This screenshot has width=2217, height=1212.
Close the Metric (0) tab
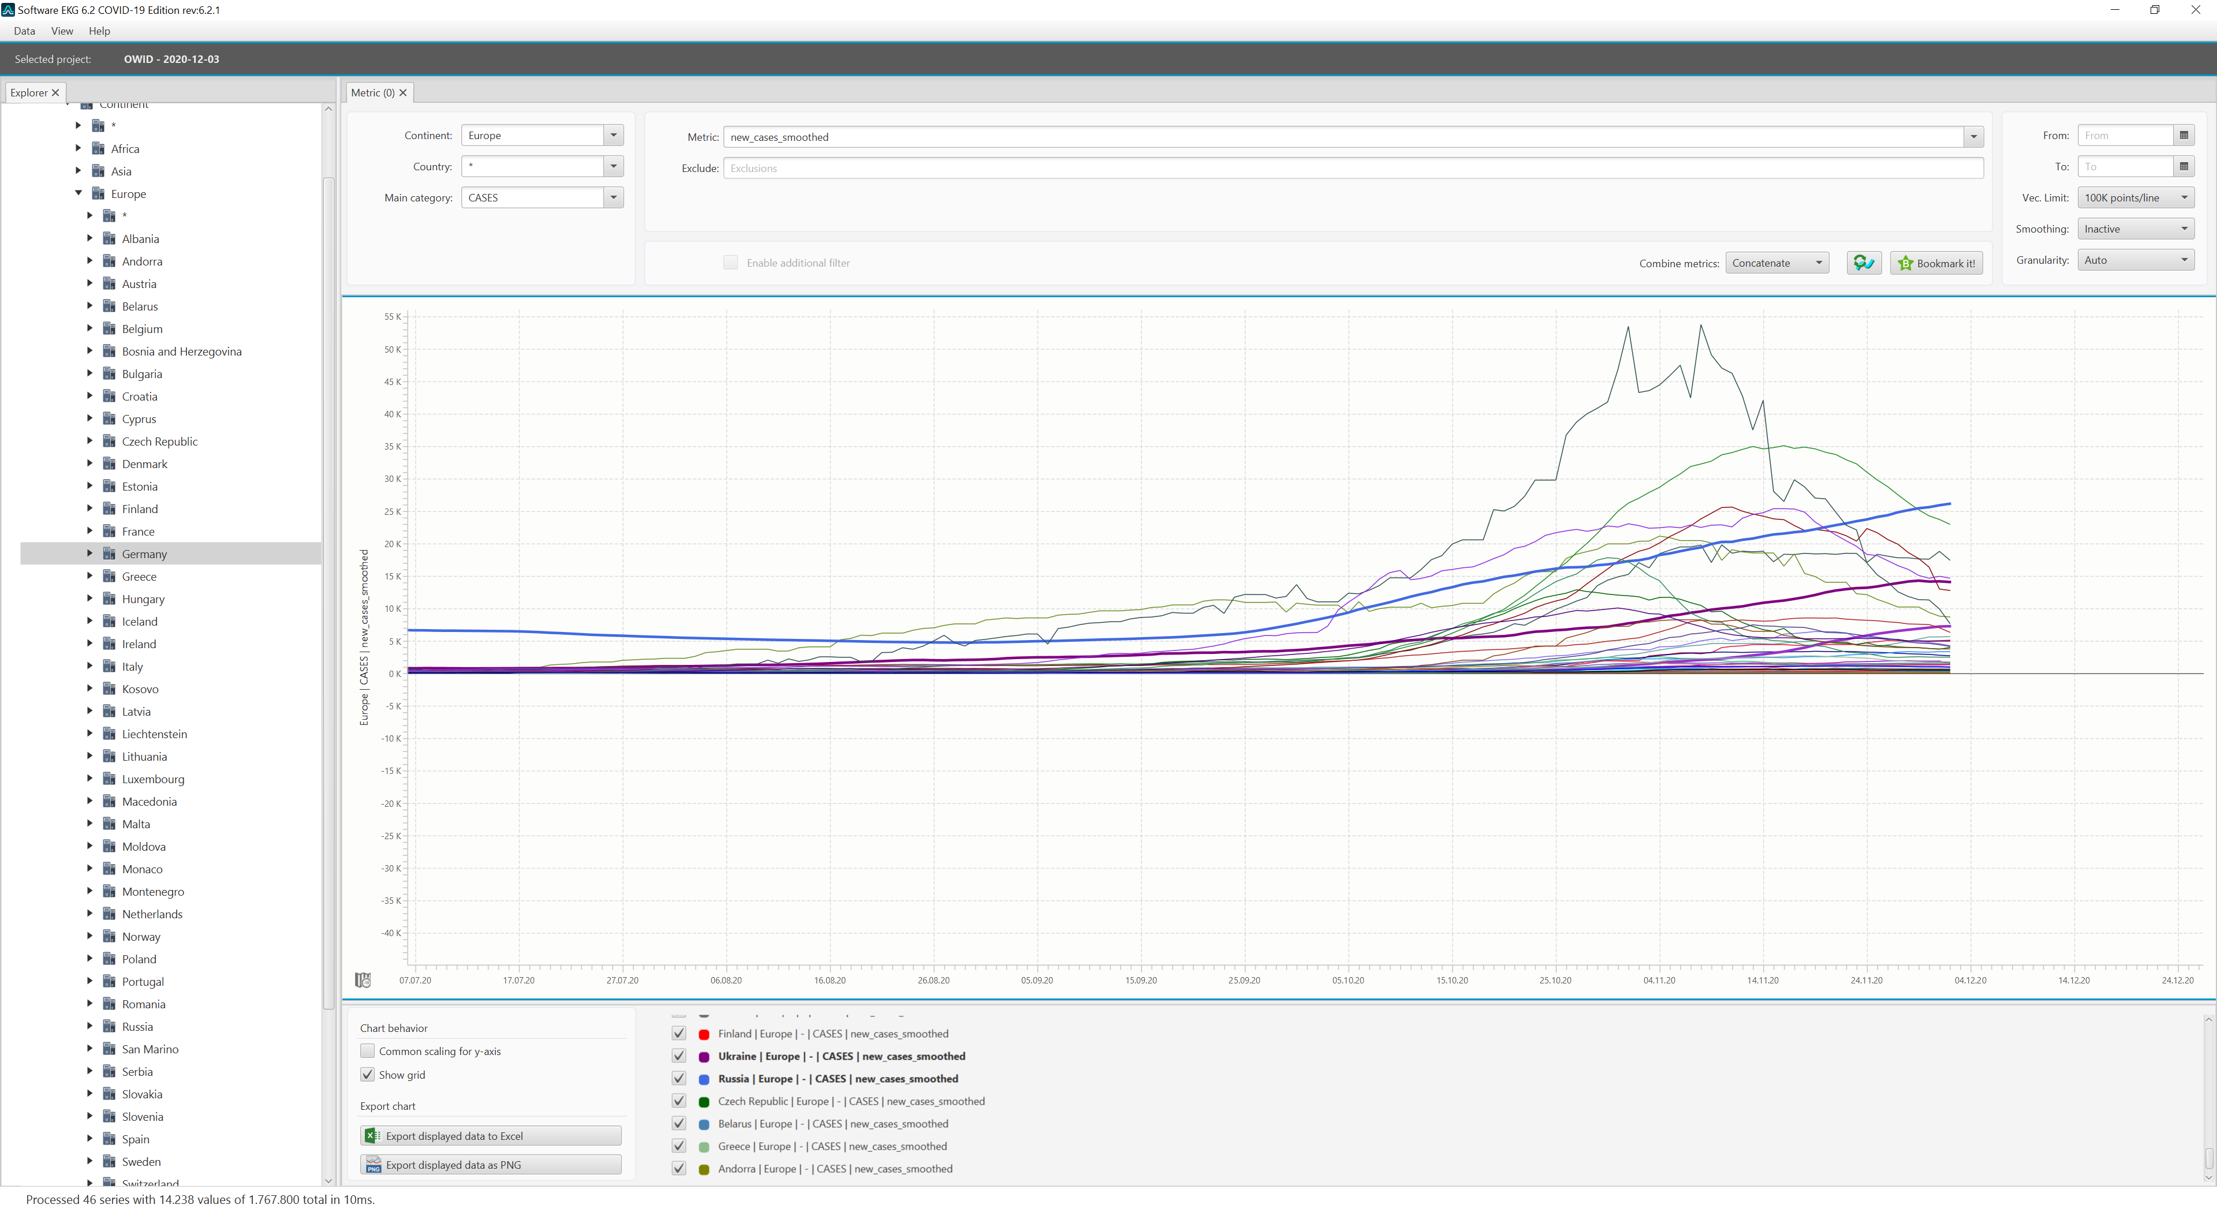tap(403, 93)
